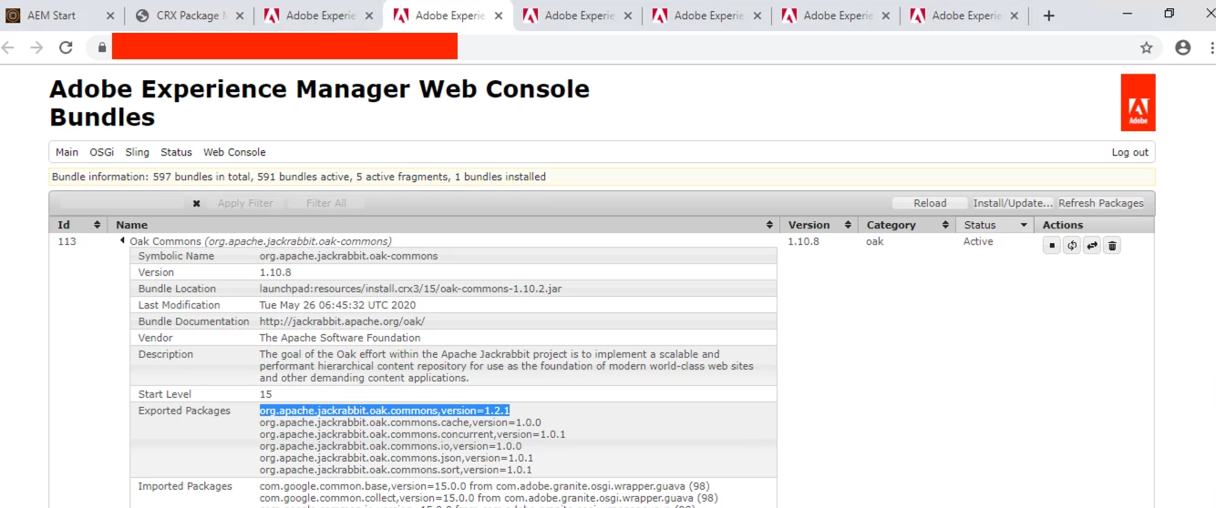This screenshot has height=508, width=1216.
Task: Click the Adobe logo
Action: (1139, 103)
